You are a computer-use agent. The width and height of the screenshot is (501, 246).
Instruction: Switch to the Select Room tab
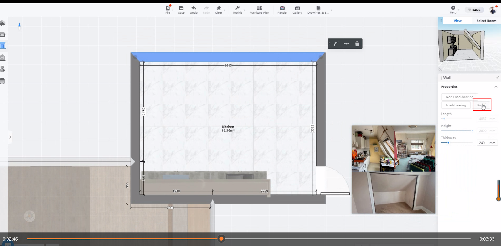(x=486, y=21)
